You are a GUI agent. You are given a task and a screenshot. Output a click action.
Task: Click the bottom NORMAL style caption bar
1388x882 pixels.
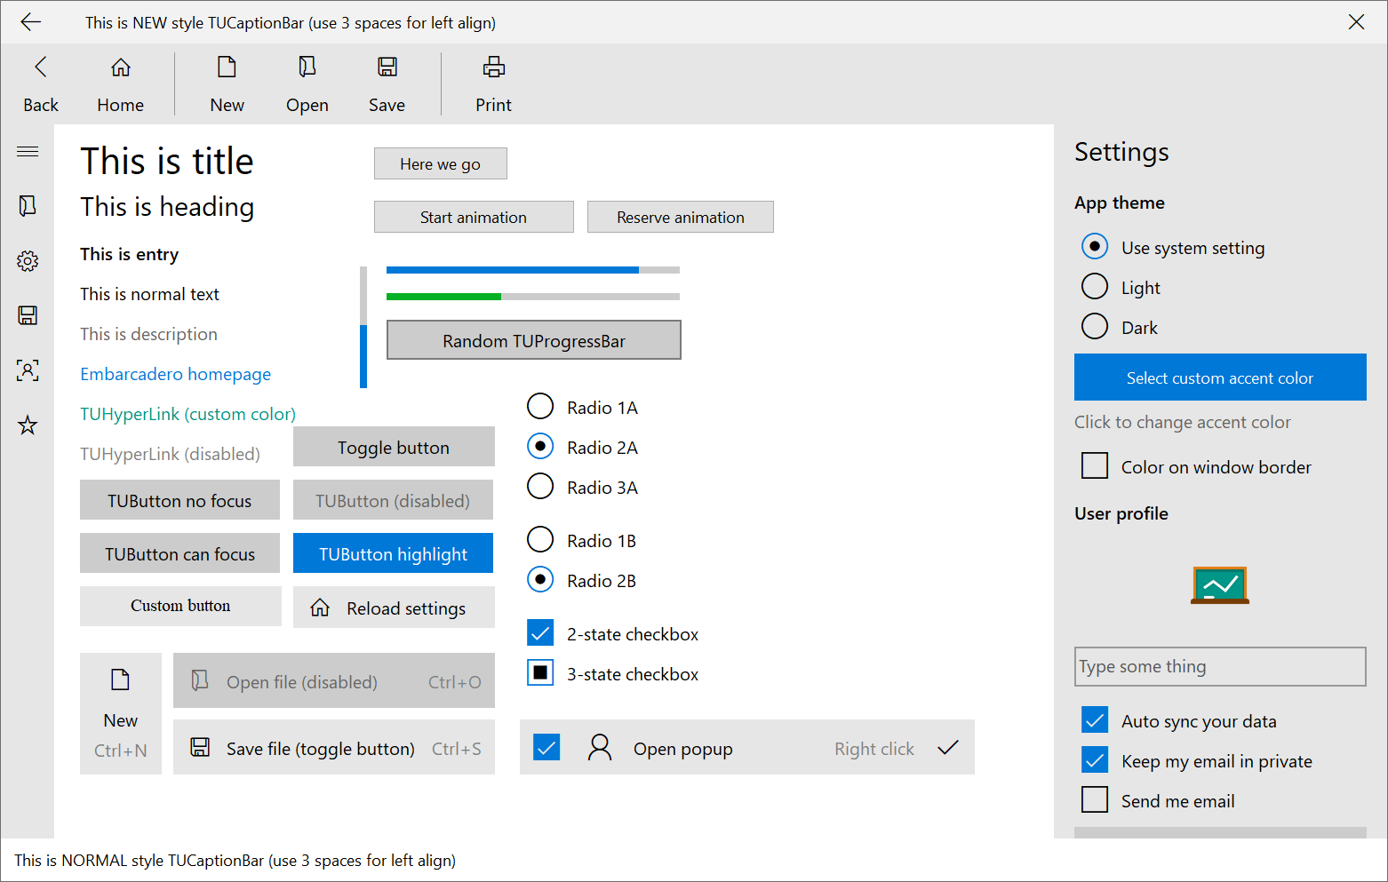coord(693,860)
